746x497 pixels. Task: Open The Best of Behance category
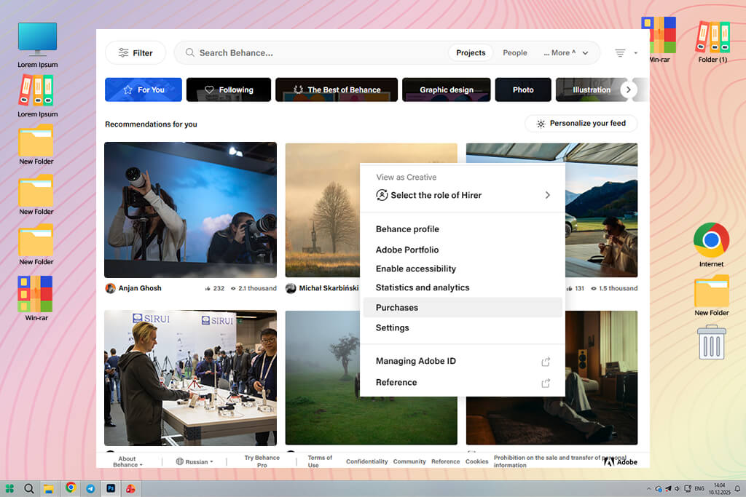click(337, 90)
